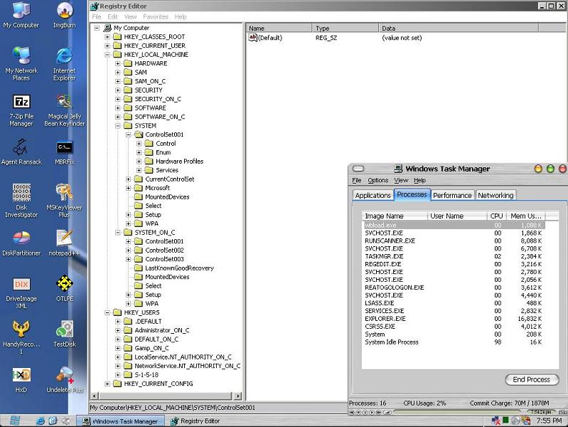Expand the Services key

coord(139,170)
